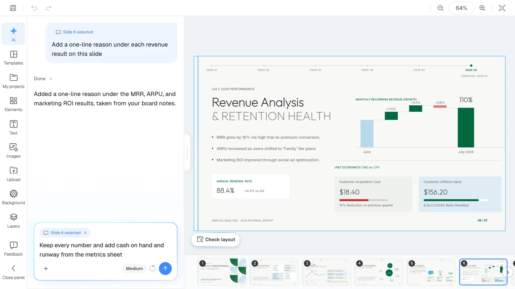Open My projects in the sidebar
This screenshot has width=515, height=289.
14,81
